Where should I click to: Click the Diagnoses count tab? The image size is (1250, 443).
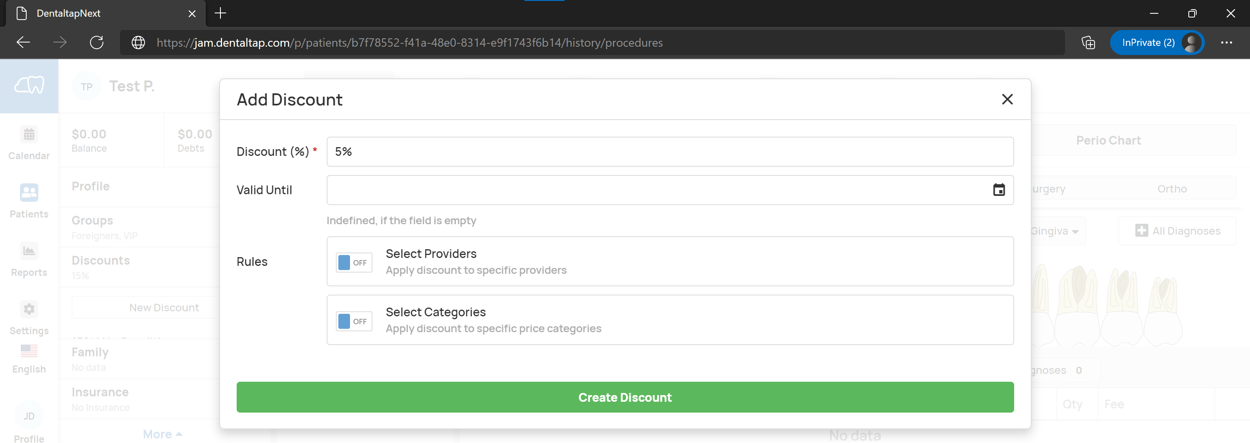1065,370
